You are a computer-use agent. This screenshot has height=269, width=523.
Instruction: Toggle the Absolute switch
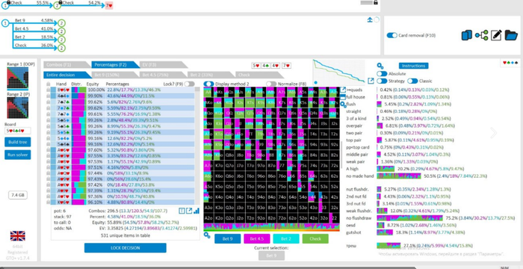[x=382, y=74]
